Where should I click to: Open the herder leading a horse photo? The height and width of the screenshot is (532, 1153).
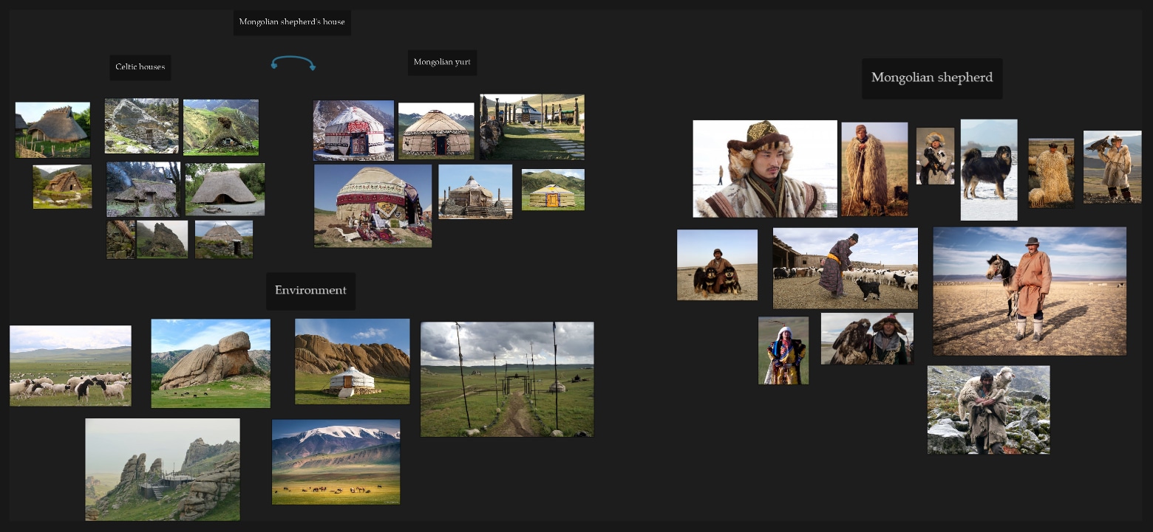[1030, 291]
